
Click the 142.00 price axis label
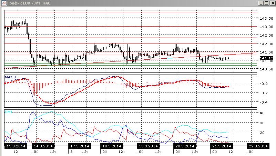point(266,44)
